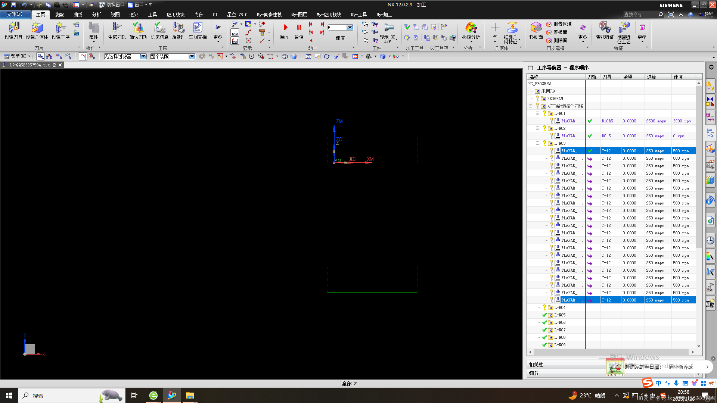The image size is (717, 403).
Task: Collapse the L-NC1 group
Action: (537, 113)
